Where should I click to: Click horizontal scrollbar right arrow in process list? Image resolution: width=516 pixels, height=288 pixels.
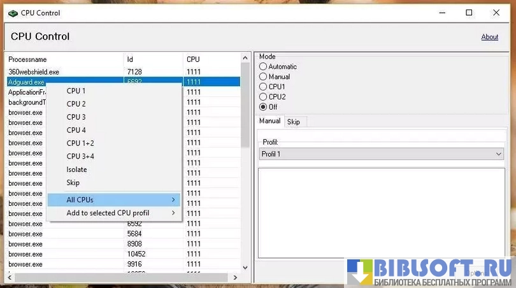(236, 278)
